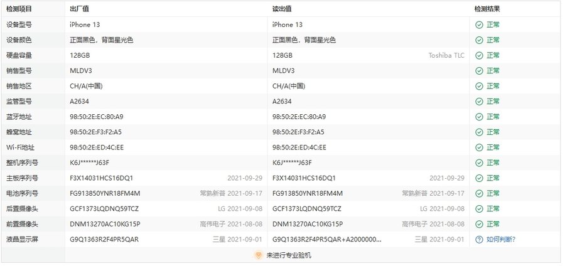The height and width of the screenshot is (266, 565).
Task: Click the green check icon in 前置摄像头 row
Action: coord(479,224)
